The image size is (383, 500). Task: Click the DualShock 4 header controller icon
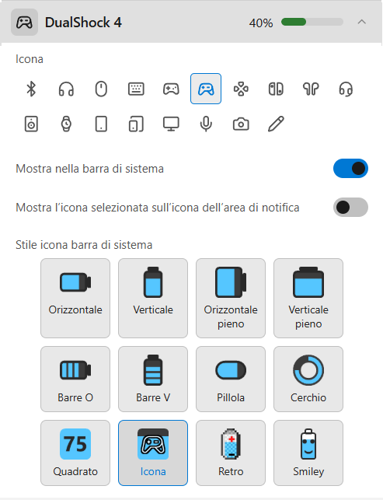pos(25,23)
